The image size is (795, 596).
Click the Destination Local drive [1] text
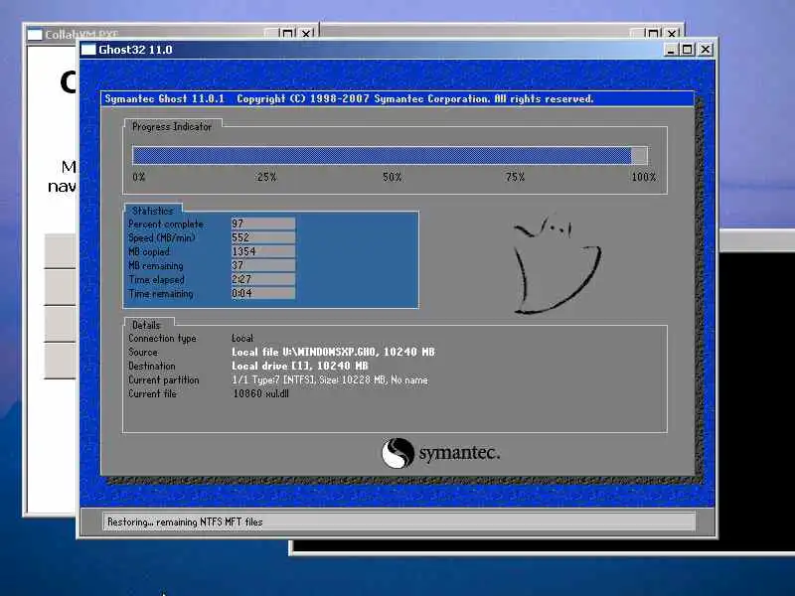pos(300,366)
